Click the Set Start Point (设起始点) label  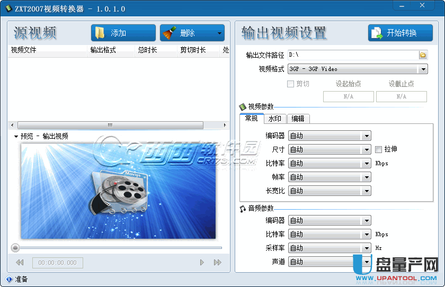(x=348, y=84)
